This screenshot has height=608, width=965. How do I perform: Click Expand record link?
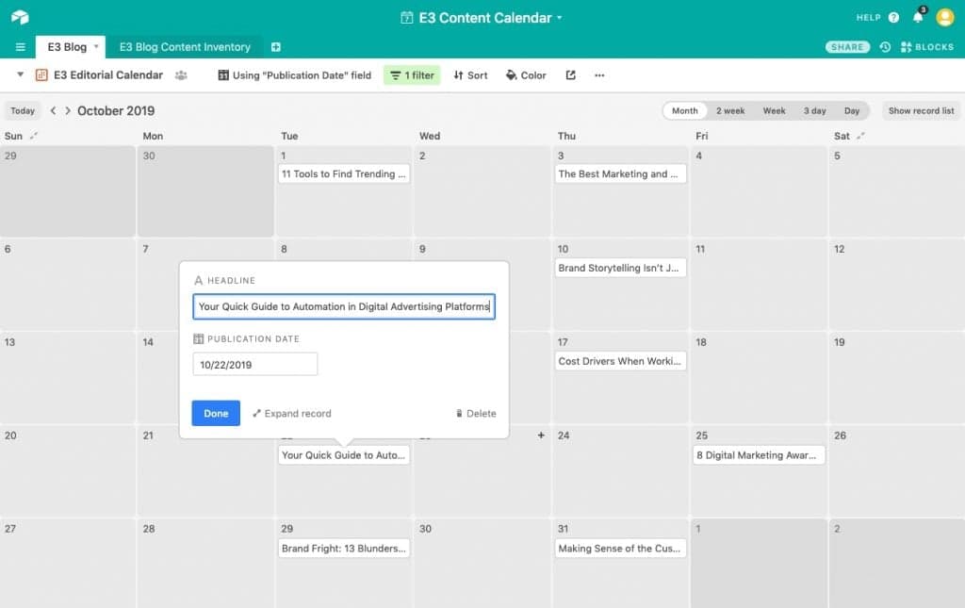point(292,414)
